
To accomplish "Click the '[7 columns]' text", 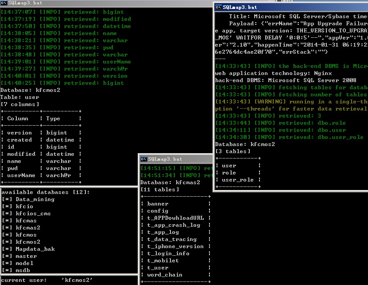I will click(x=20, y=104).
